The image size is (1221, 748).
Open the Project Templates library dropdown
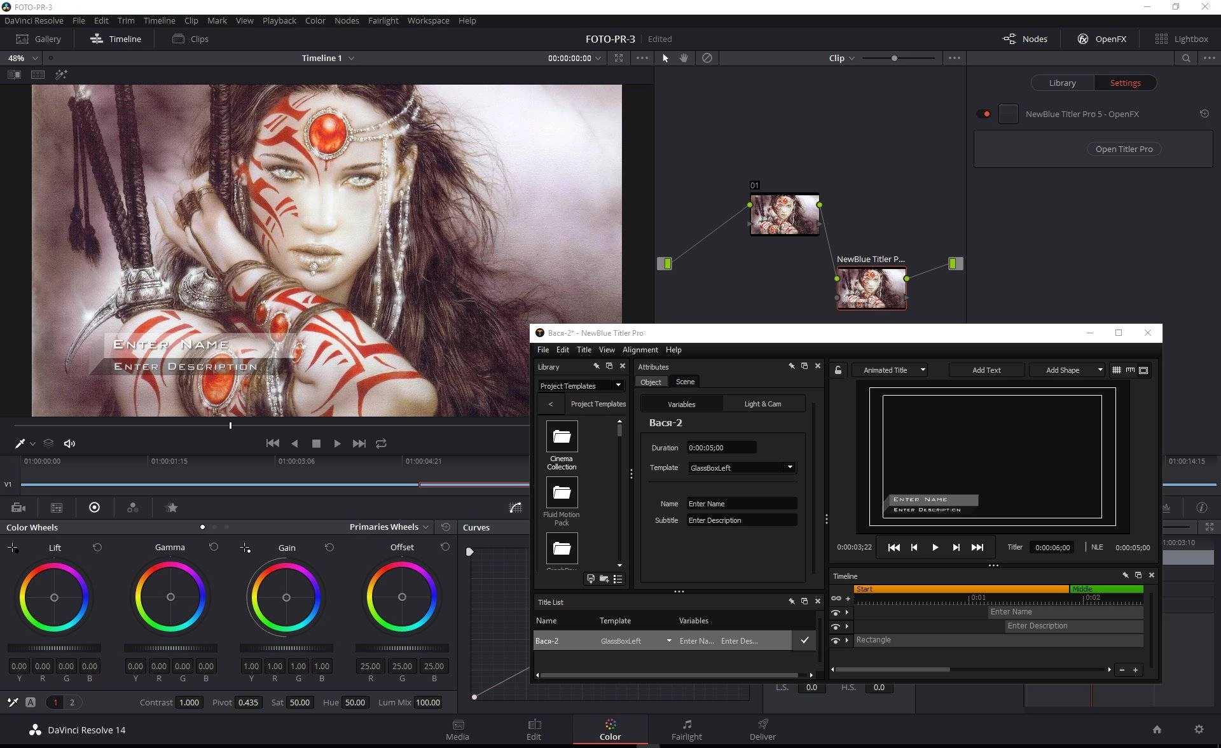[580, 385]
